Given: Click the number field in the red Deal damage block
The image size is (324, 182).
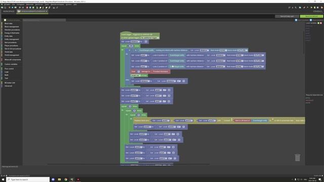Looking at the screenshot, I should [x=139, y=72].
